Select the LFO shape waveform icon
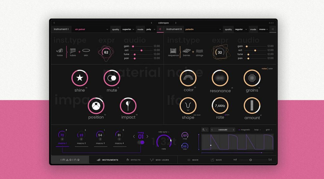The width and height of the screenshot is (324, 179). point(188,106)
